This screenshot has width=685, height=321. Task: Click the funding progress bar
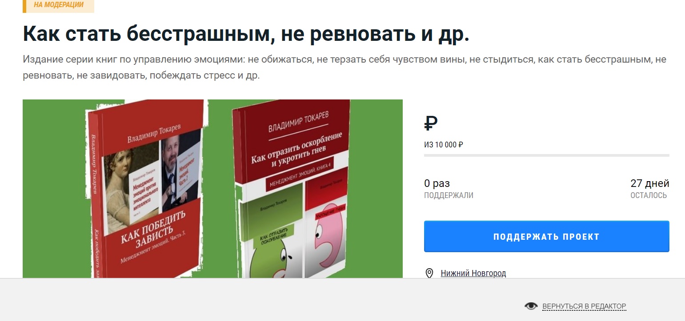coord(546,155)
